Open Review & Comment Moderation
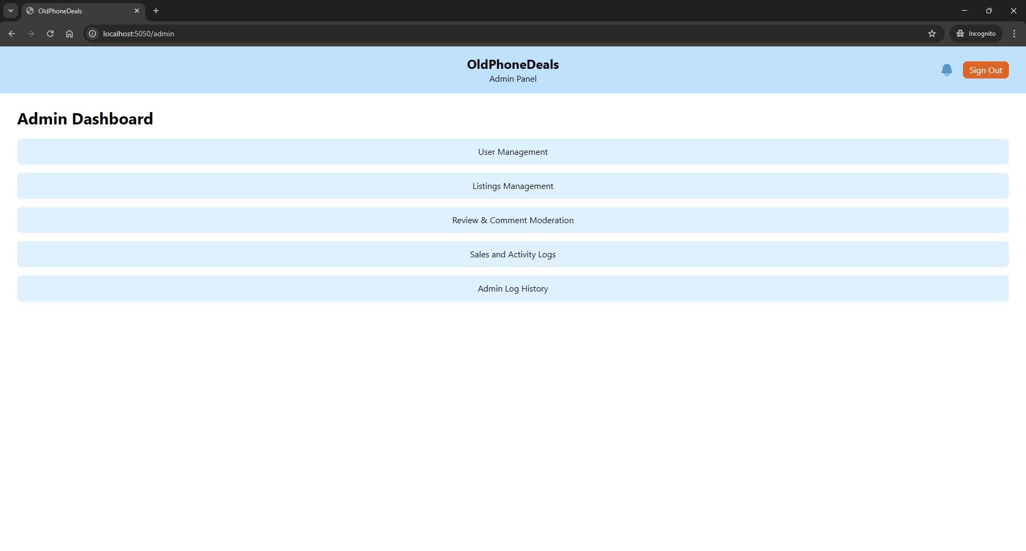The image size is (1026, 551). tap(512, 220)
